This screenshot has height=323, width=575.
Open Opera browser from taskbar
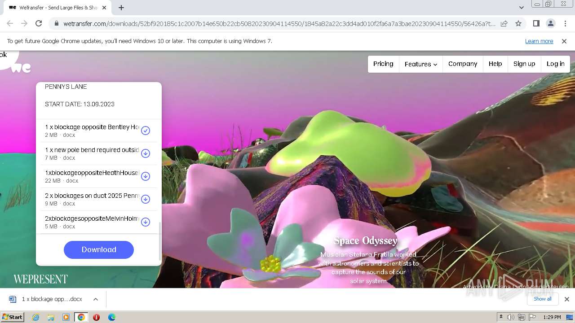pos(96,317)
